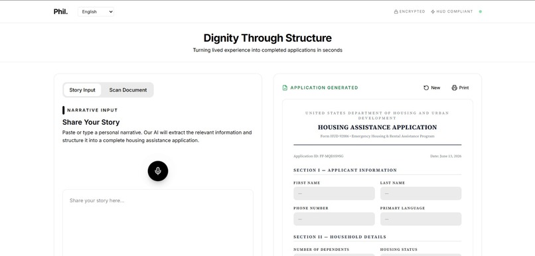Click the Form HUD-92006 subtitle text
Screen dimensions: 535x256
(x=378, y=136)
